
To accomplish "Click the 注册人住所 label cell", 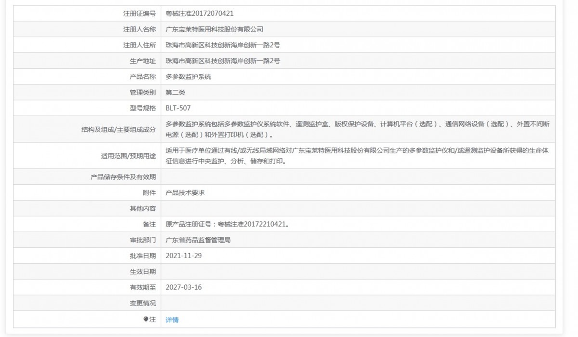I will coord(87,45).
